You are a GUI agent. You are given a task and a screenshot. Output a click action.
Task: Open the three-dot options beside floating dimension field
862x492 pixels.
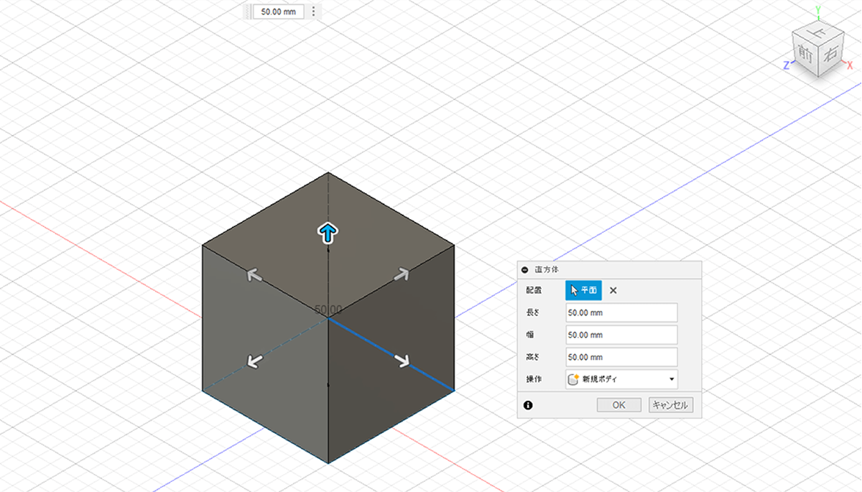click(x=313, y=11)
